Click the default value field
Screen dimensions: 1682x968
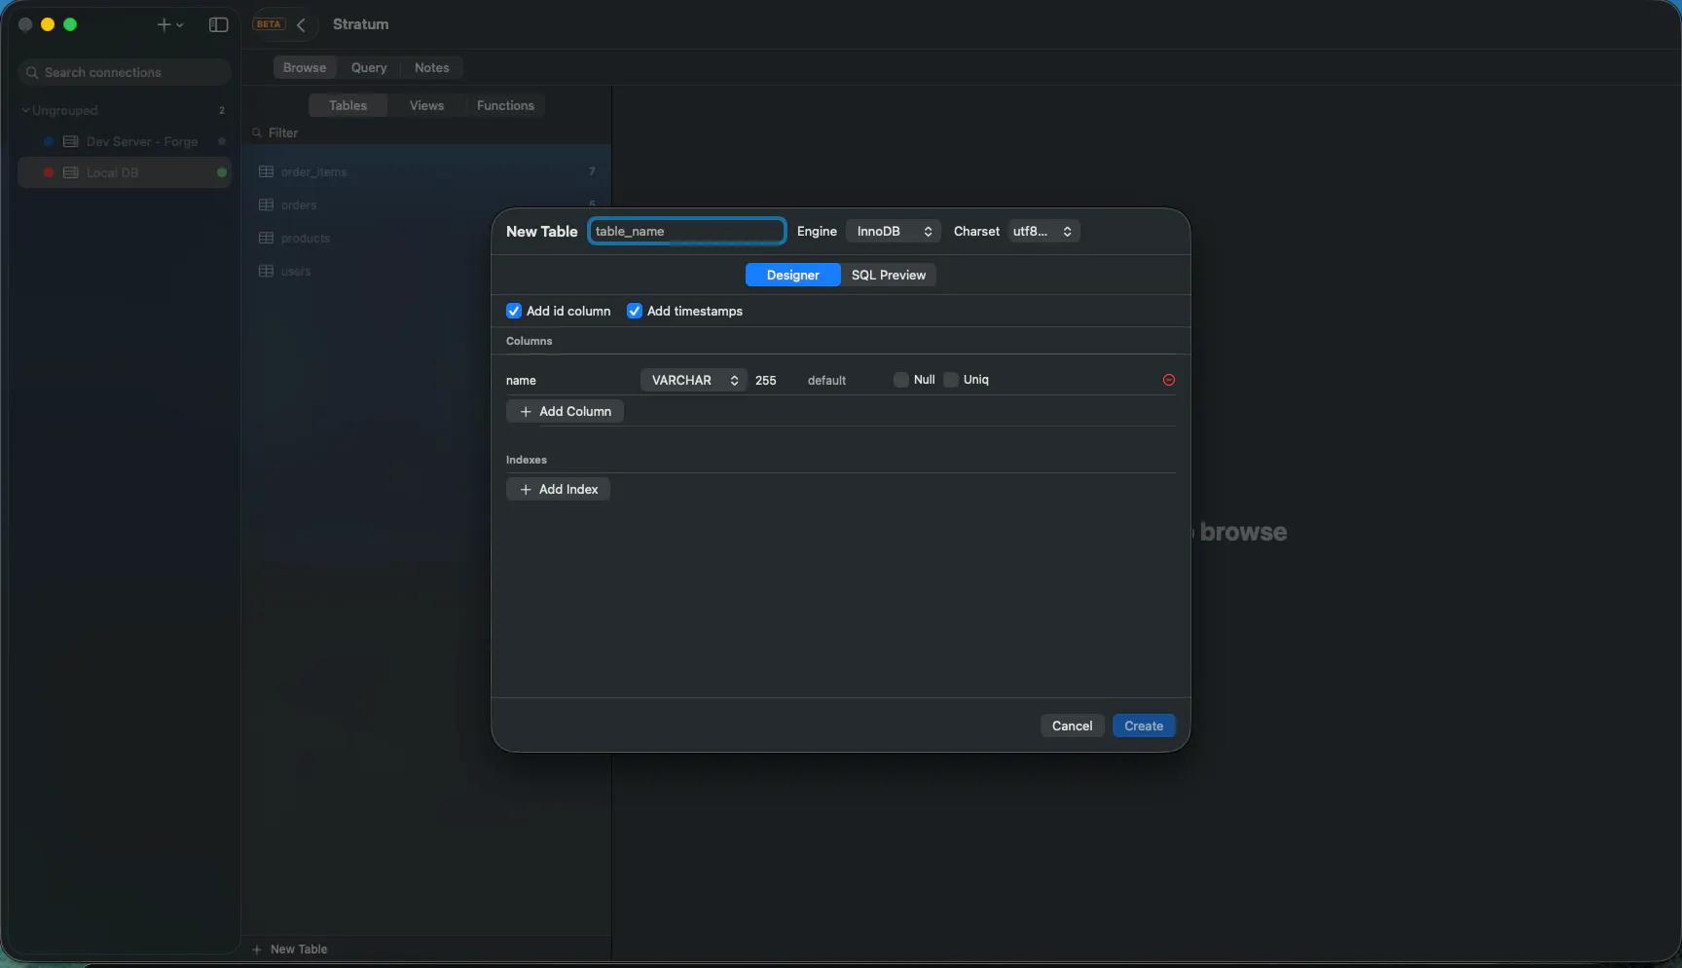(x=844, y=380)
